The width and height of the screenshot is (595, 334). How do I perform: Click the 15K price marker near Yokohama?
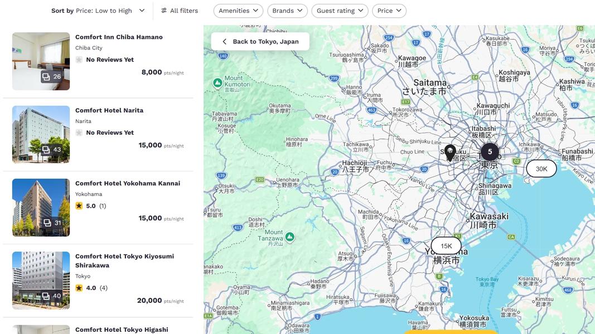click(446, 246)
